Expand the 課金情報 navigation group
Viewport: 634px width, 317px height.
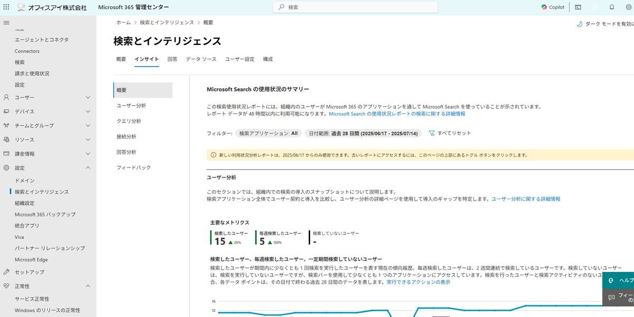click(88, 154)
